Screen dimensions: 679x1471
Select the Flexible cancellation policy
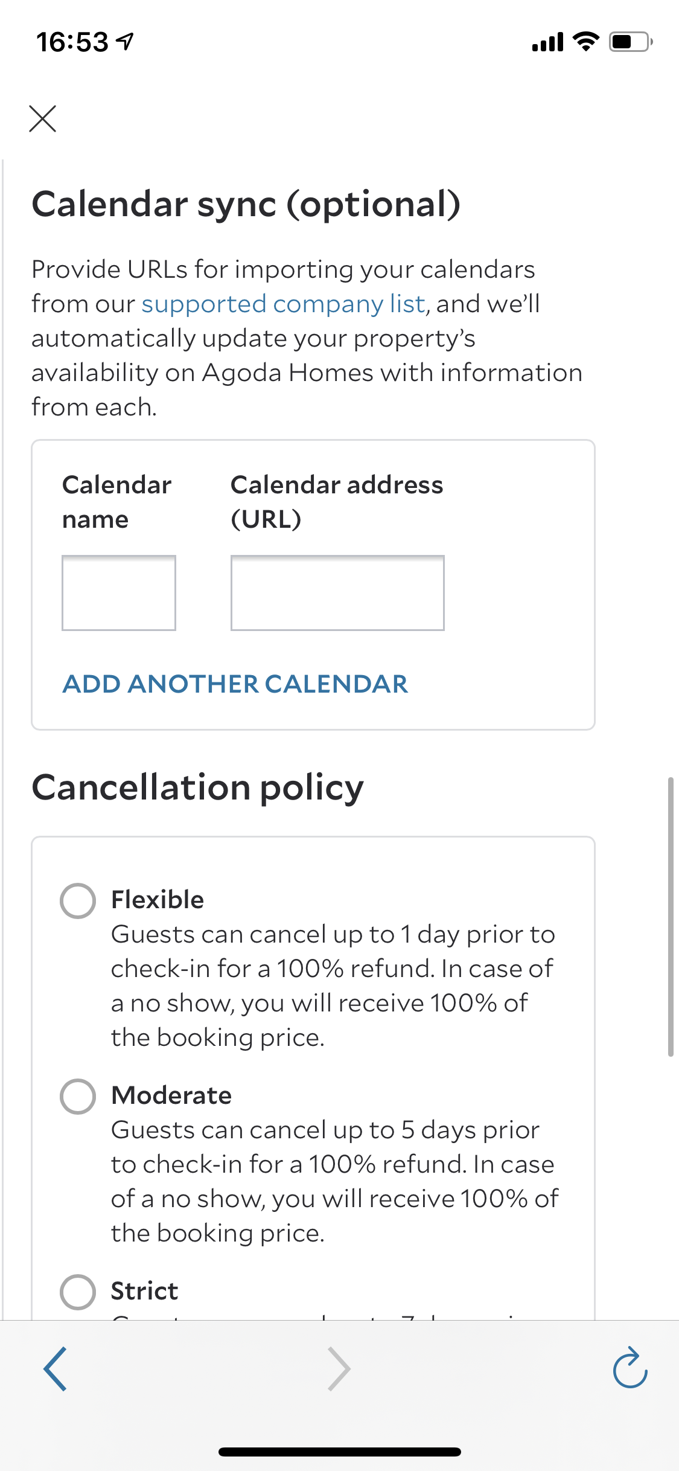coord(78,901)
